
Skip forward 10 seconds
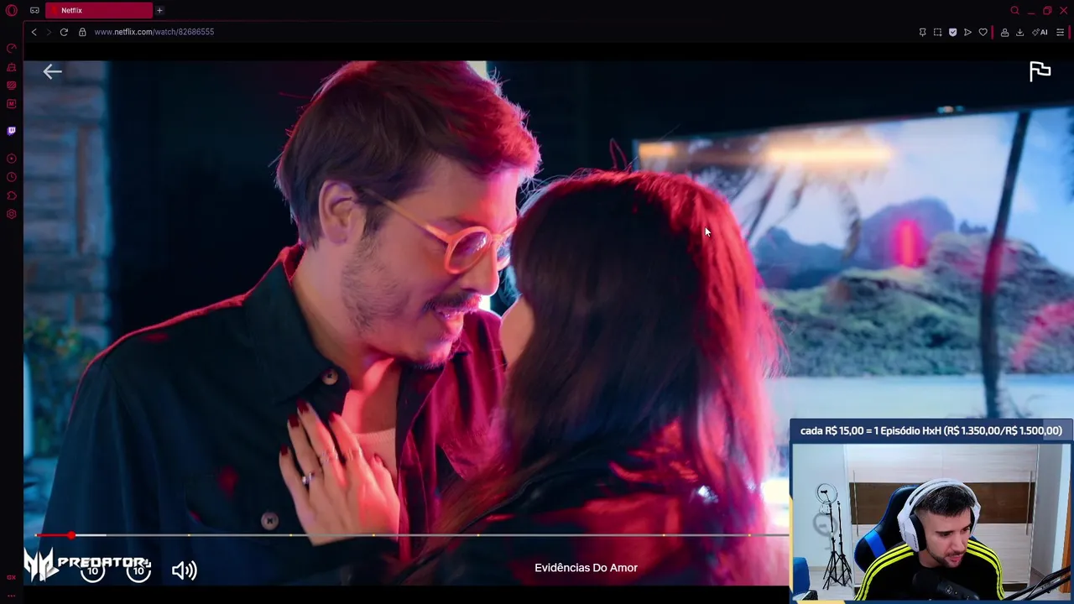click(138, 570)
